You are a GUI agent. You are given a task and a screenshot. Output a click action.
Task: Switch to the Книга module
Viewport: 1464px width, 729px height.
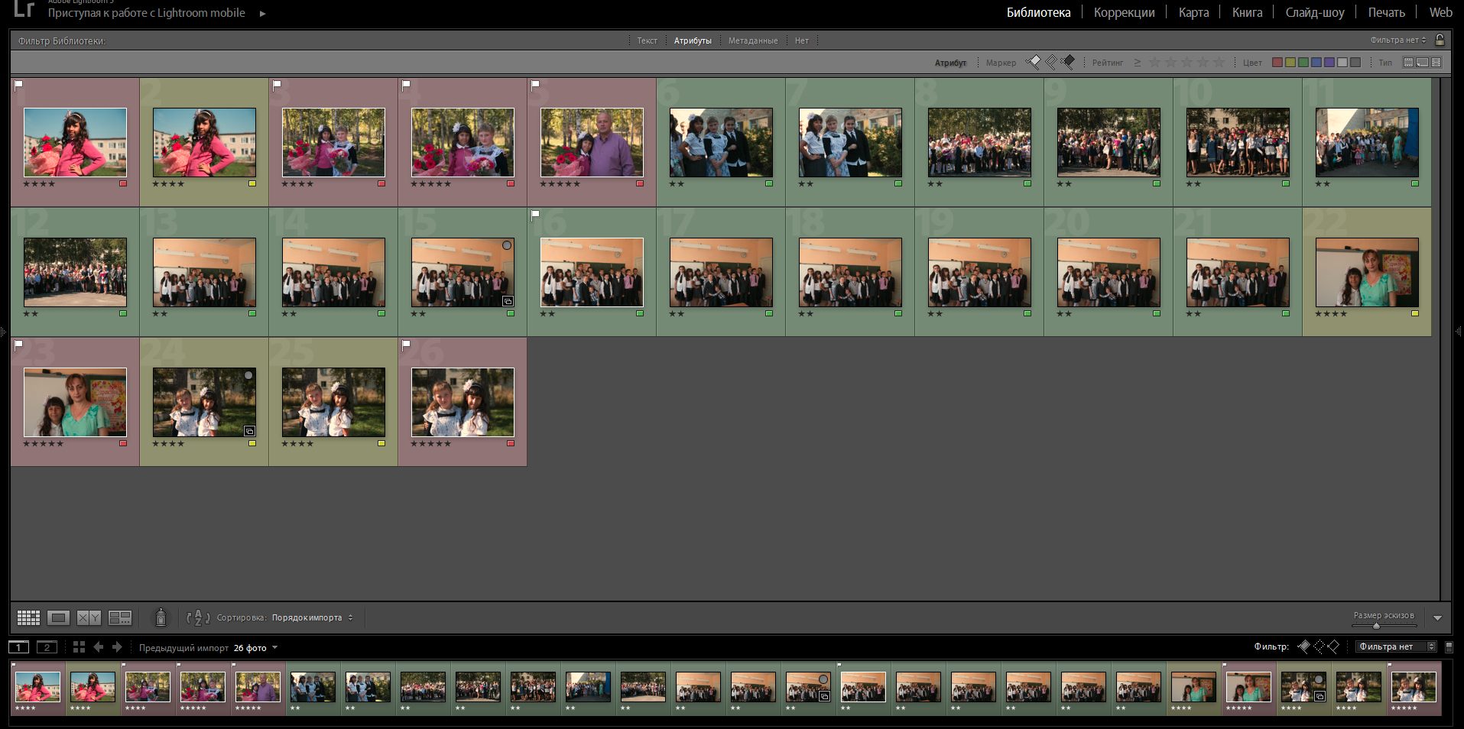click(x=1247, y=12)
